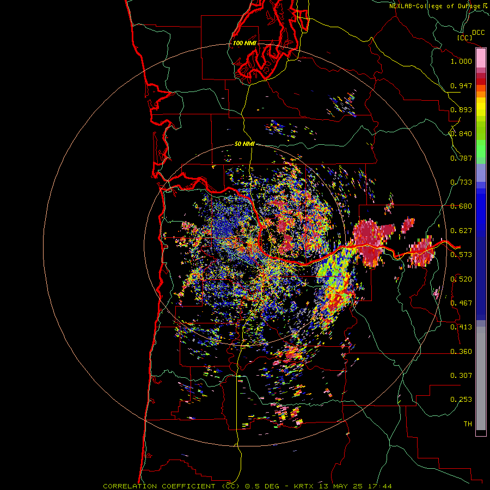Pick the bright green color bar segment
The image size is (490, 490).
tap(481, 149)
